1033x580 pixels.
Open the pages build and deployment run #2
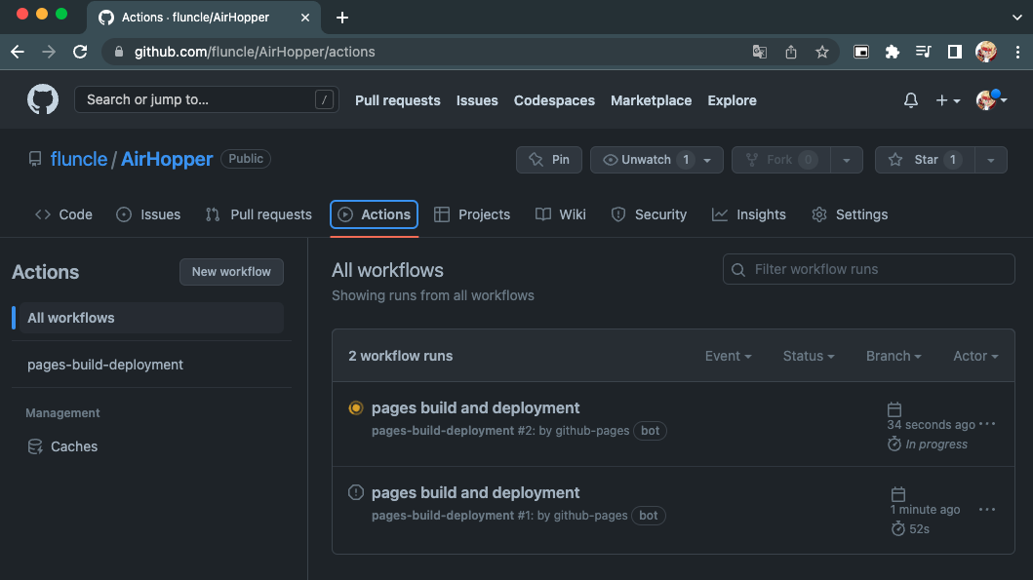(476, 407)
